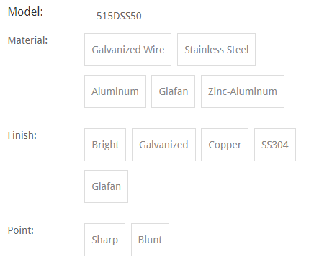
Task: Click the model number 515DSS50
Action: (119, 16)
